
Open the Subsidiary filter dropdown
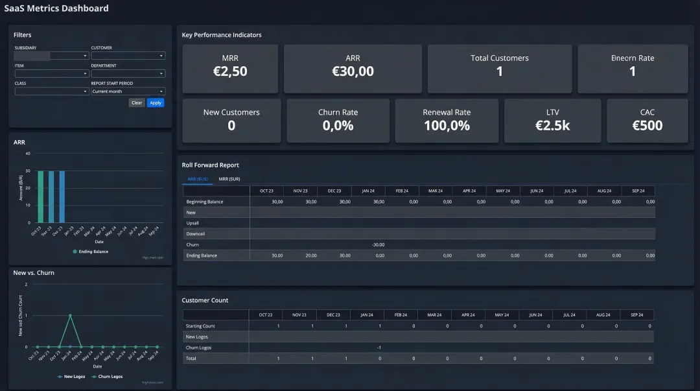pyautogui.click(x=52, y=55)
